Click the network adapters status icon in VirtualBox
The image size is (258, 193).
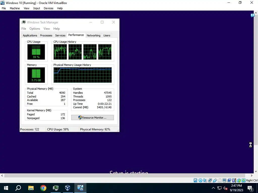[210, 180]
